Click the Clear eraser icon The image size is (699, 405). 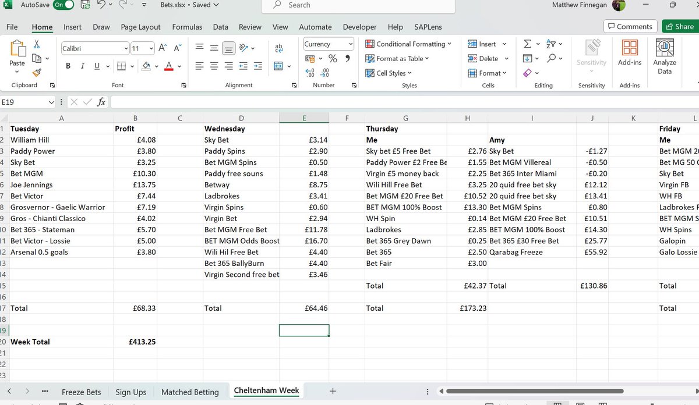point(527,73)
